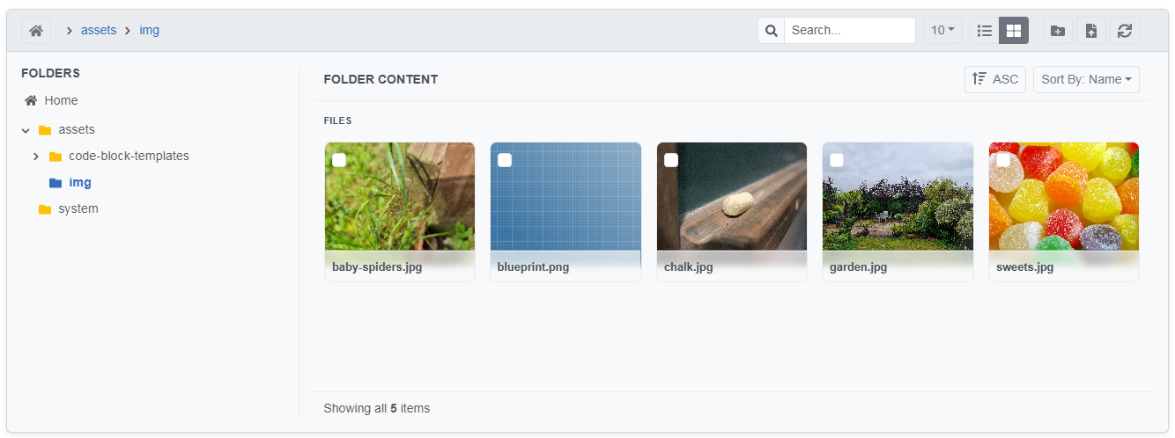Open the system folder in tree
1175x438 pixels.
(x=78, y=209)
